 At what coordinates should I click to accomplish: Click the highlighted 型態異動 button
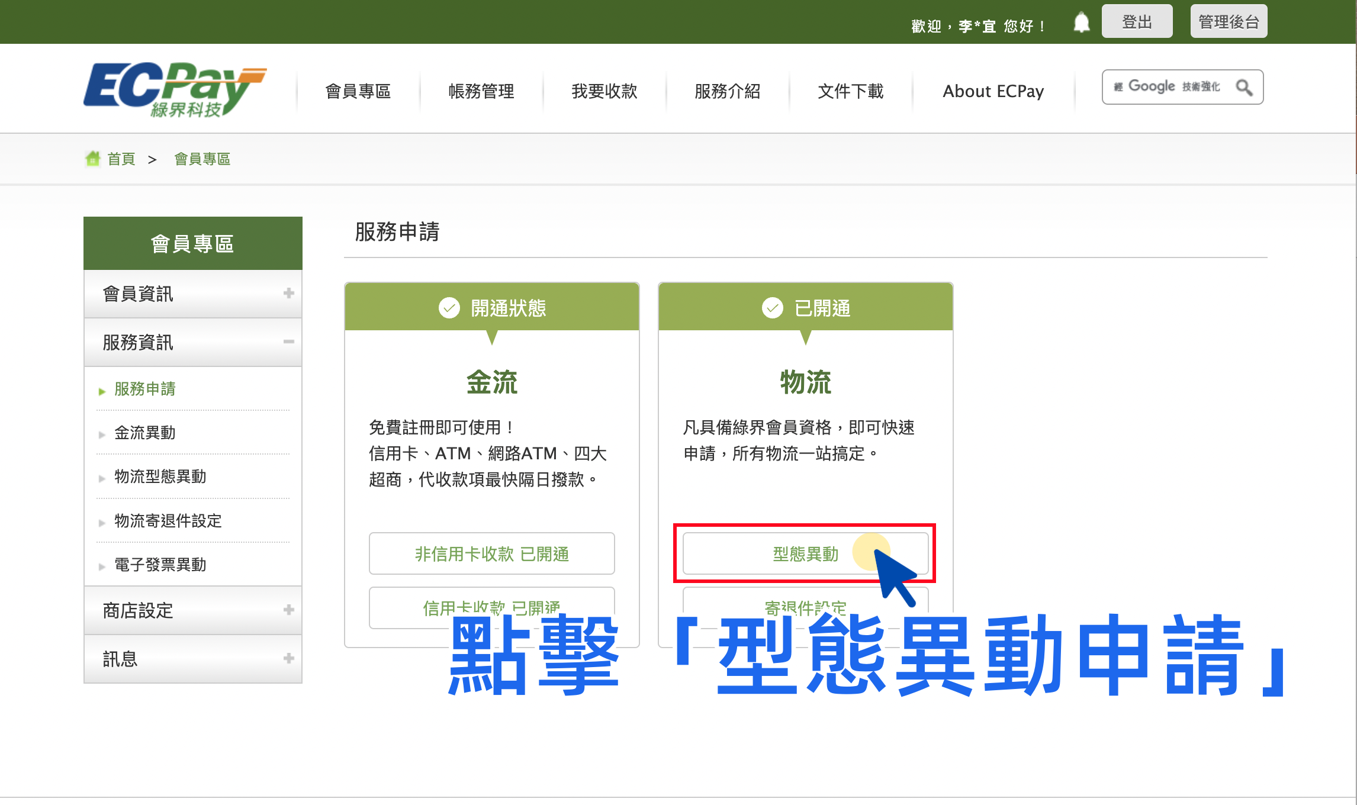805,553
